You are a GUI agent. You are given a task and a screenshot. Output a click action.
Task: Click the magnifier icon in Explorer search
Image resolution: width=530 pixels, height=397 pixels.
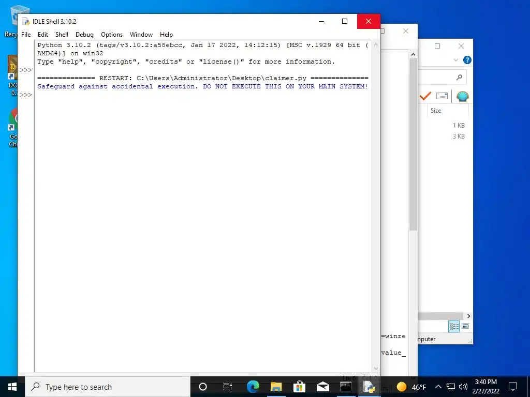pos(459,78)
